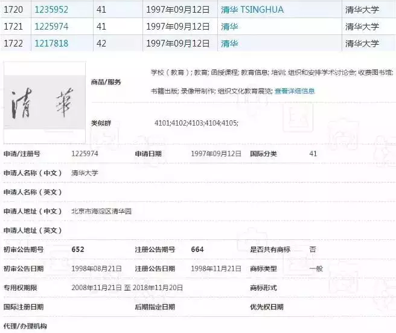Click registration announcement issue 664
Image resolution: width=396 pixels, height=333 pixels.
tap(197, 250)
